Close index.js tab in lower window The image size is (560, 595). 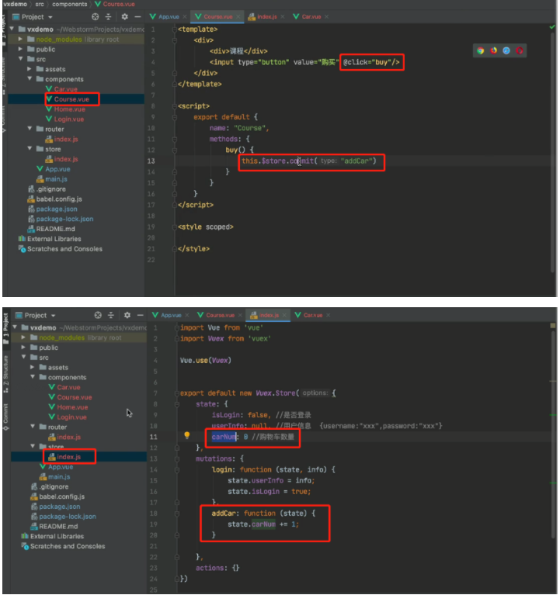(284, 315)
